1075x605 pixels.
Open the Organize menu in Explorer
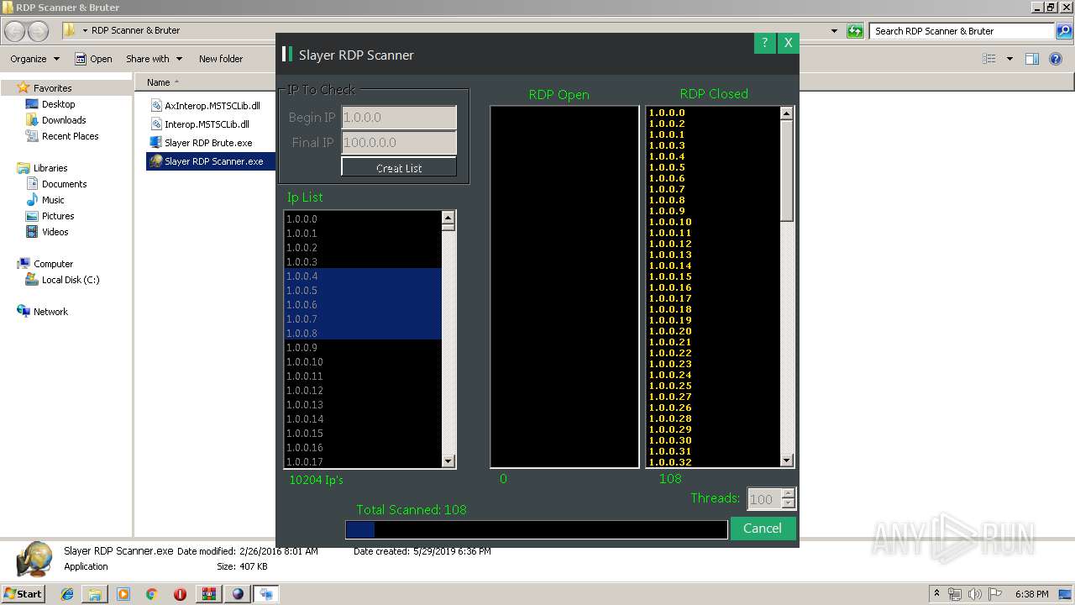coord(34,59)
